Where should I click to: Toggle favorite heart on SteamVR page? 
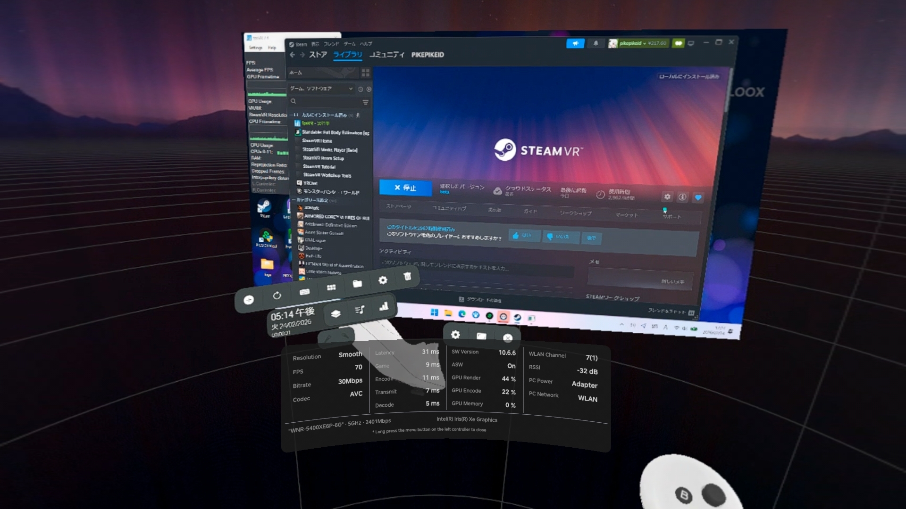coord(698,197)
